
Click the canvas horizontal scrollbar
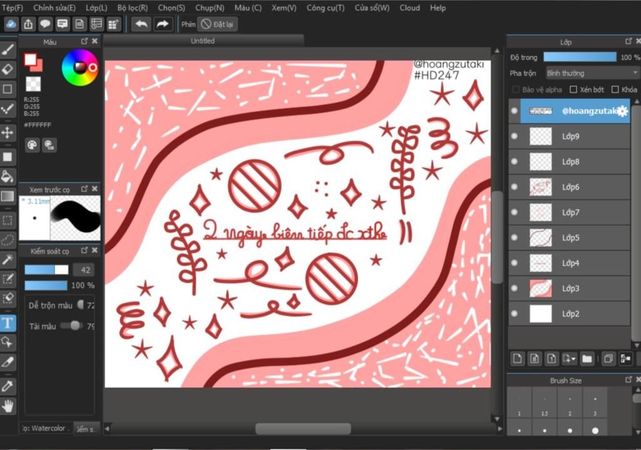click(x=303, y=429)
